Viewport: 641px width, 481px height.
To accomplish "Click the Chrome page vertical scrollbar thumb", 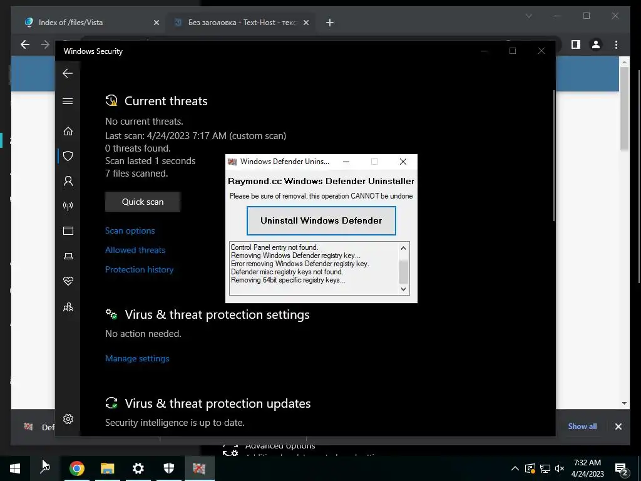I will (x=624, y=108).
